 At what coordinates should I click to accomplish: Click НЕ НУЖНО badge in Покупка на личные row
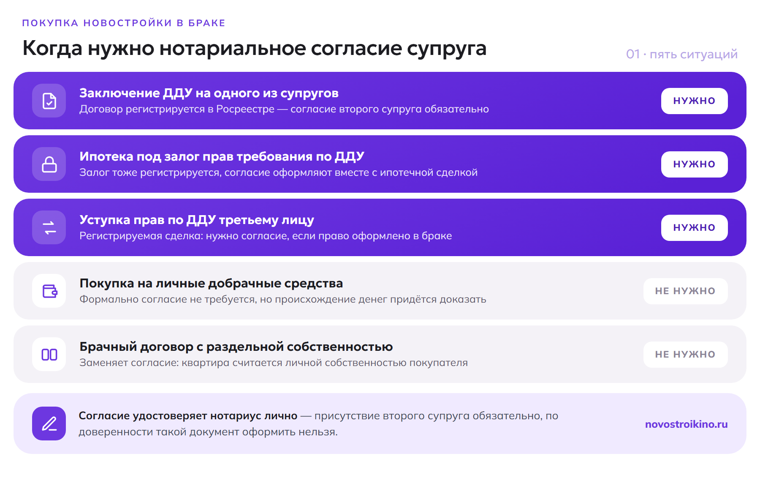coord(685,291)
